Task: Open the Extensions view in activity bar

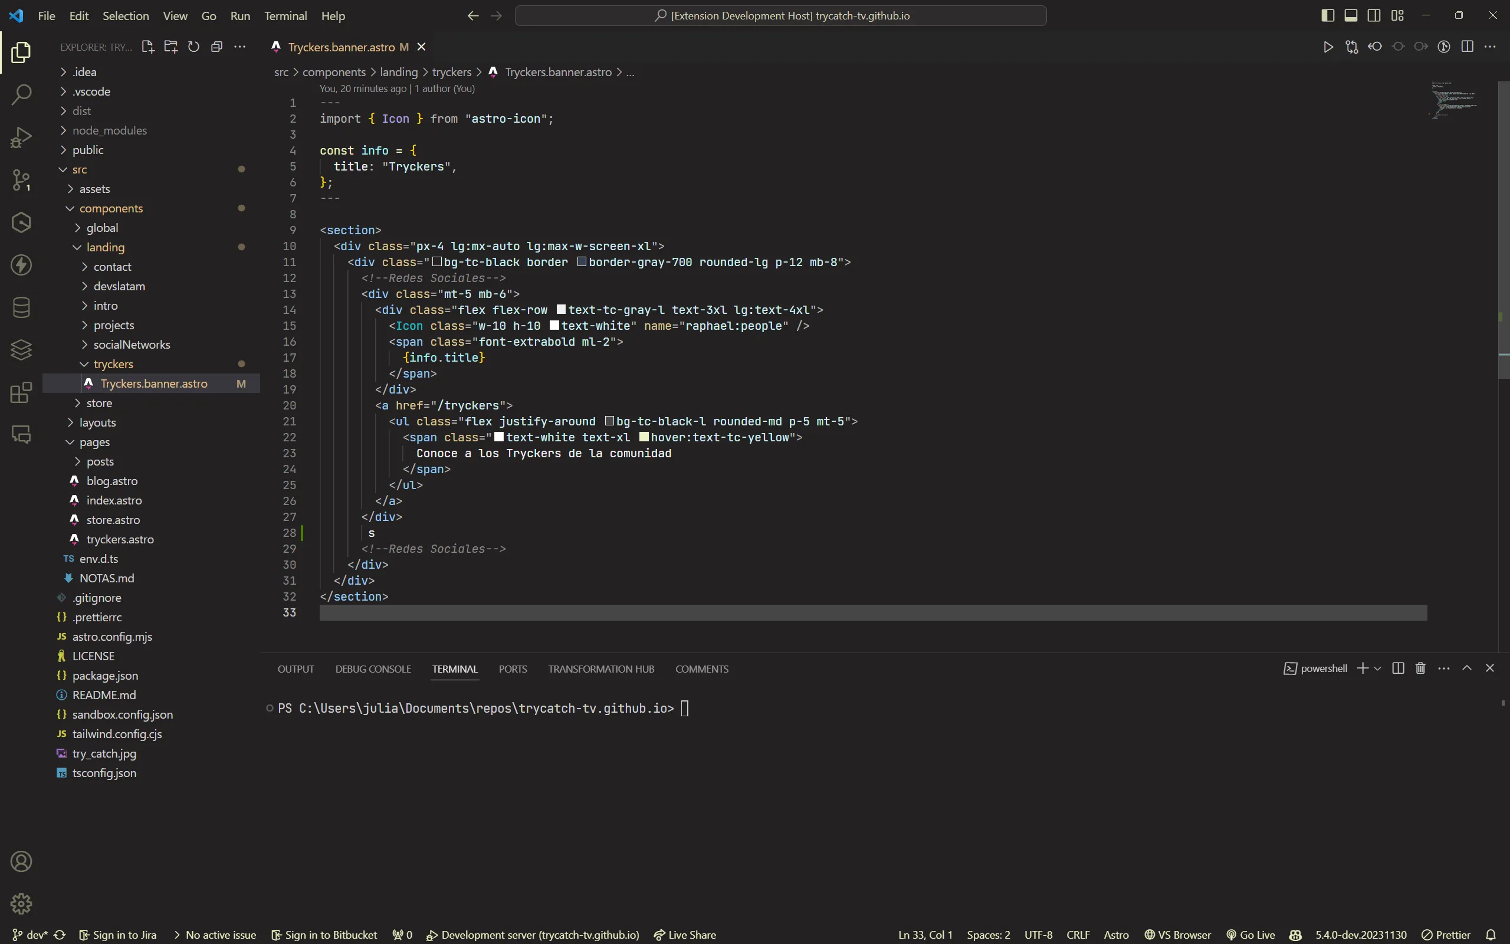Action: (x=21, y=392)
